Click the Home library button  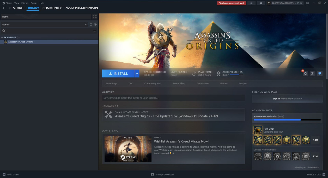point(46,17)
